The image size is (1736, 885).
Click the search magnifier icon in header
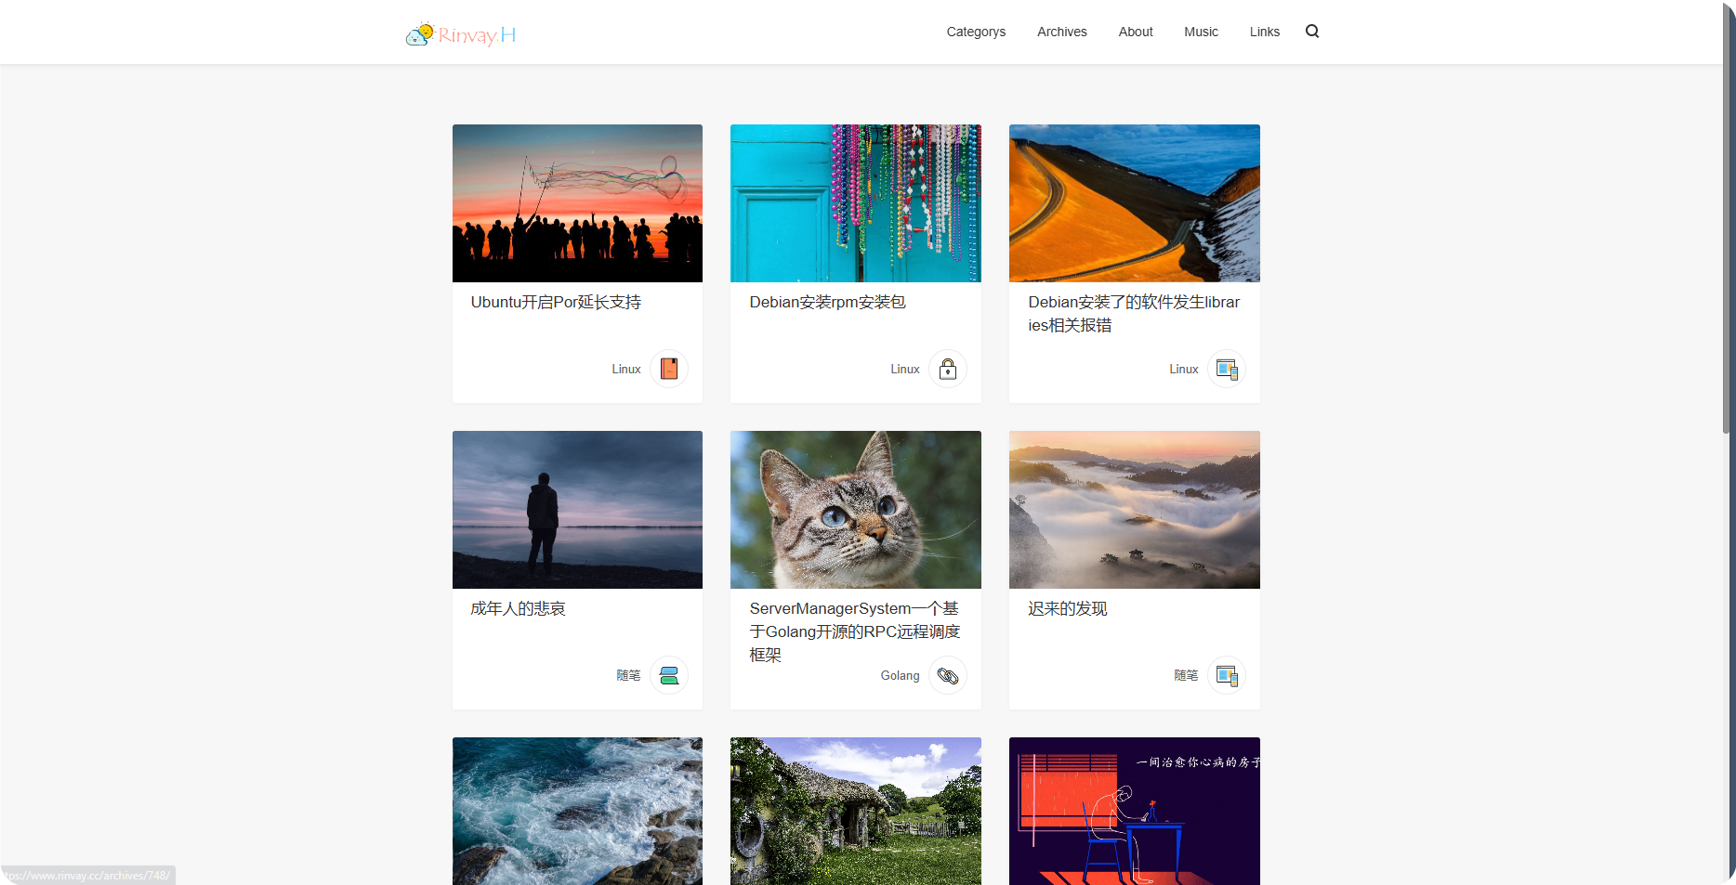point(1311,32)
